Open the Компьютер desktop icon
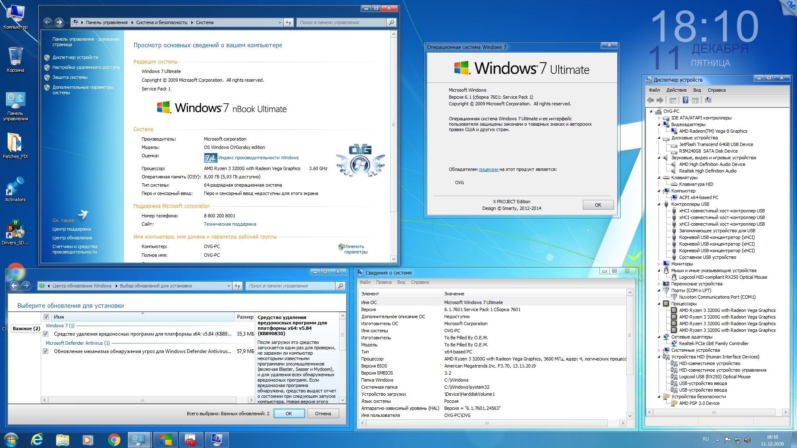Image resolution: width=797 pixels, height=448 pixels. pos(15,17)
